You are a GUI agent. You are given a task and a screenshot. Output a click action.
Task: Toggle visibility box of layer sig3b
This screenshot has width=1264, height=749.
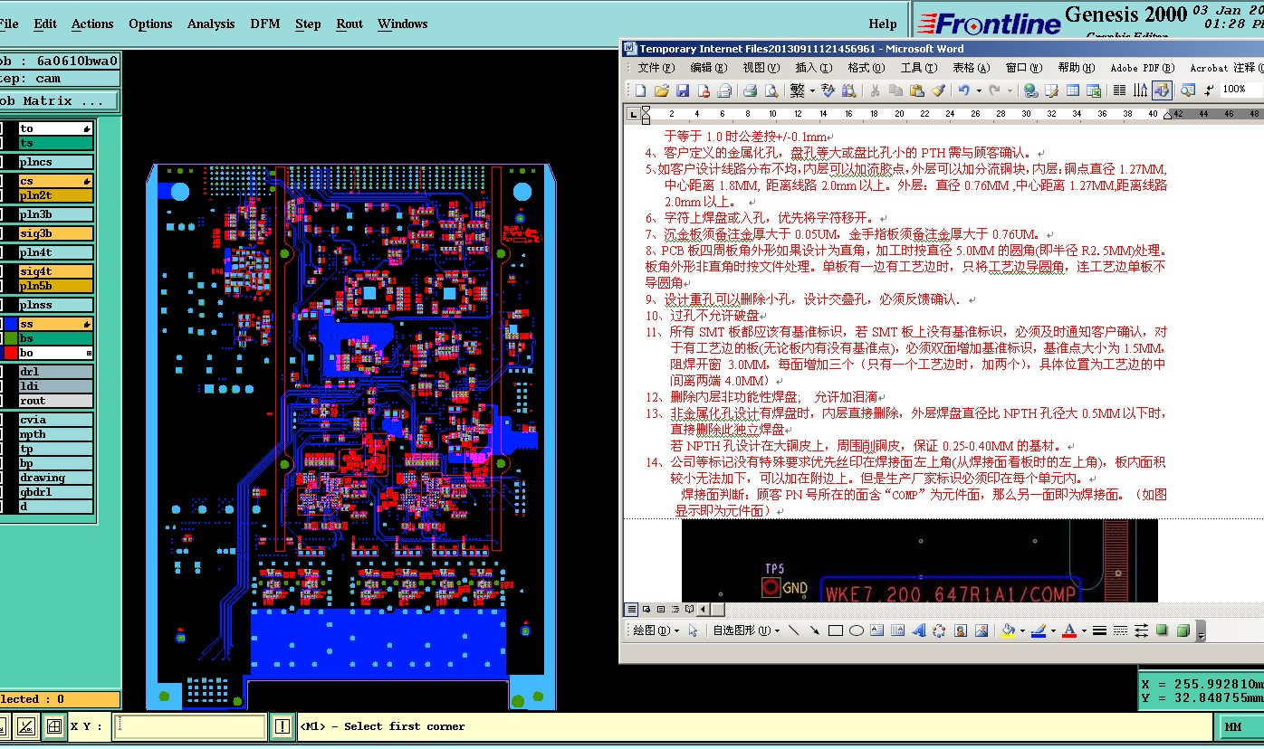coord(0,233)
